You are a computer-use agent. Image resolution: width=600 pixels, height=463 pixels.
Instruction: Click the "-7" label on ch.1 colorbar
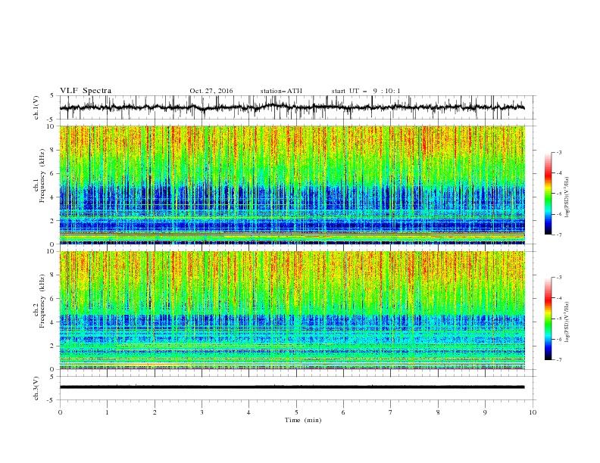click(x=558, y=235)
